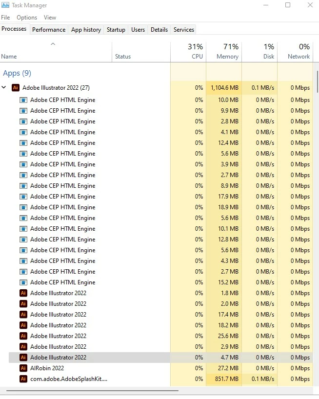Click the CEP HTML Engine icon in the 4.1 MB row
This screenshot has width=319, height=399.
click(23, 132)
